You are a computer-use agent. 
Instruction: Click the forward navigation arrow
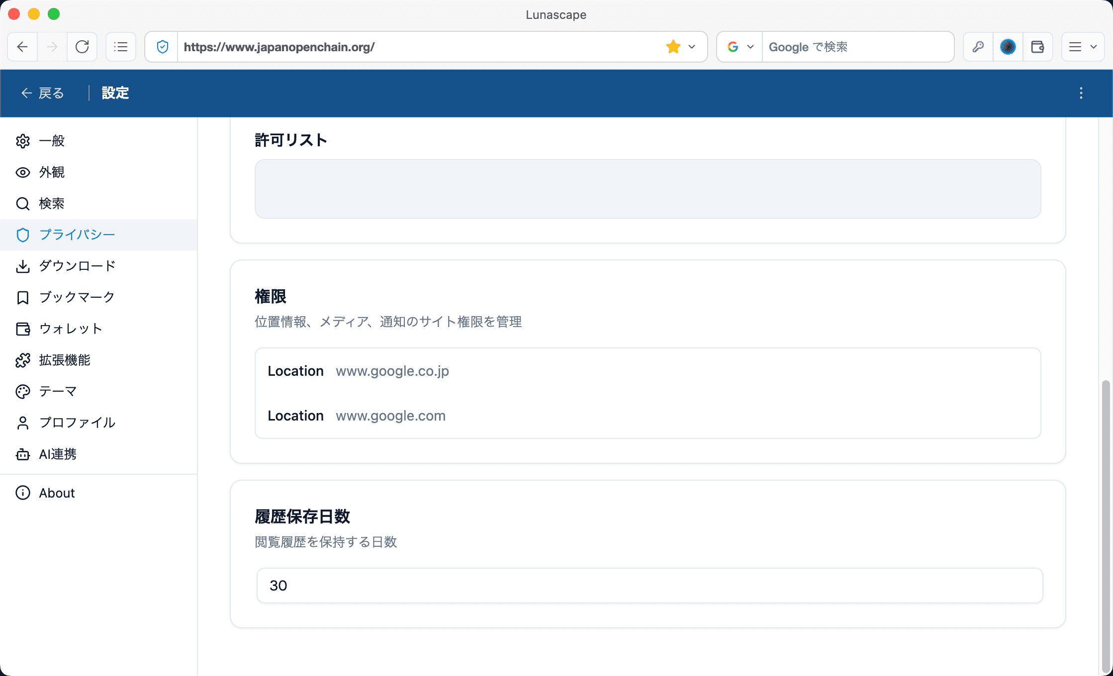[x=52, y=47]
